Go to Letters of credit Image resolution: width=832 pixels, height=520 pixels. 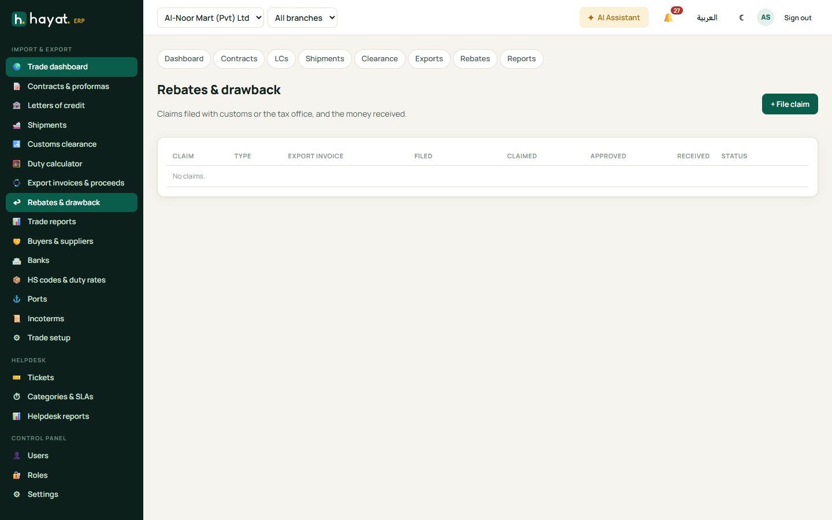[x=72, y=106]
